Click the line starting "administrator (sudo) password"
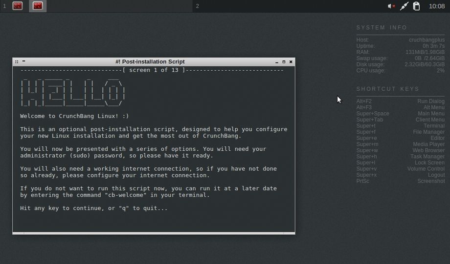The height and width of the screenshot is (264, 450). (117, 156)
